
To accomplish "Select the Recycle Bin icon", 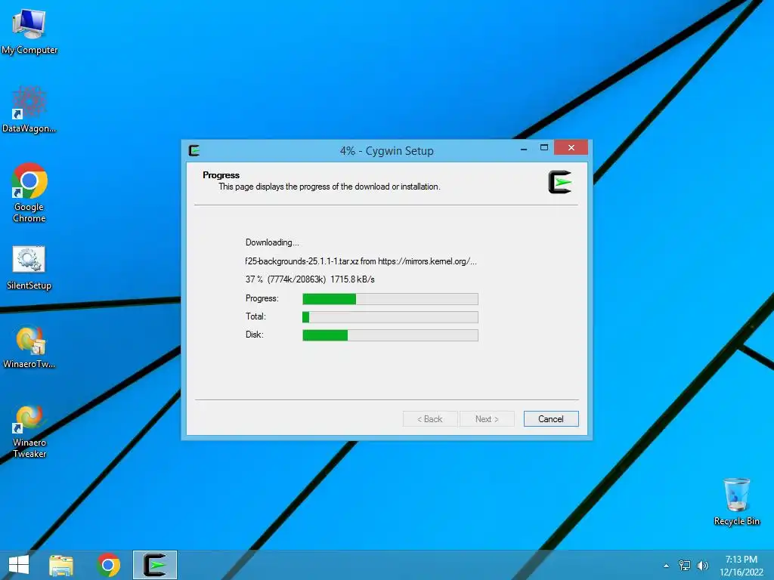I will [x=736, y=501].
